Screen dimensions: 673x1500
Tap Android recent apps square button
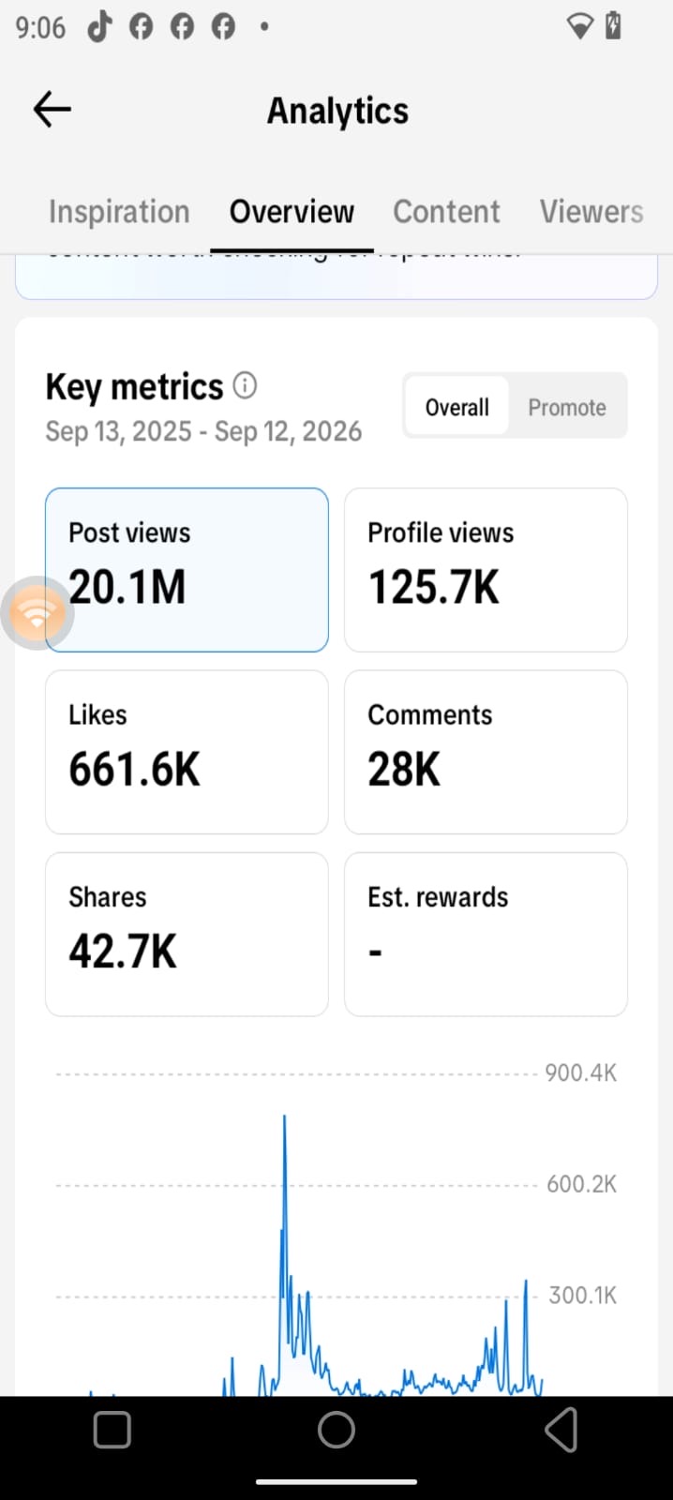tap(112, 1430)
